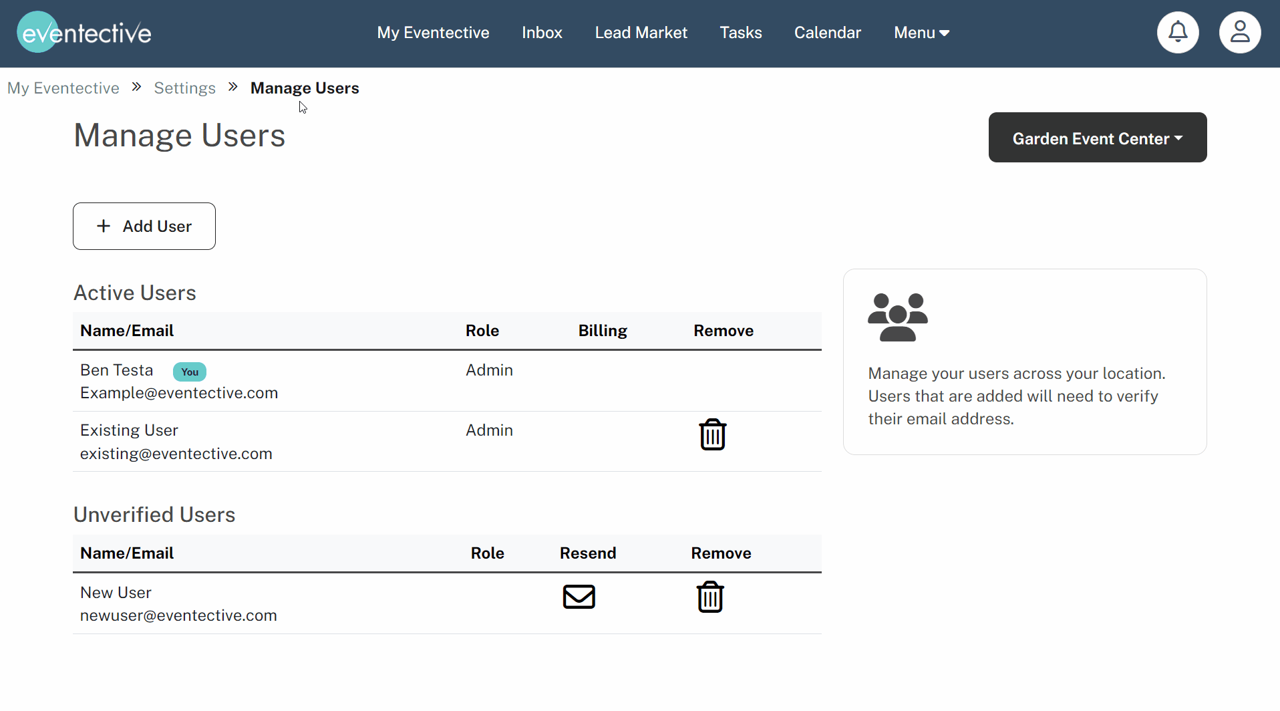The image size is (1280, 711).
Task: Resend verification email to New User
Action: 579,597
